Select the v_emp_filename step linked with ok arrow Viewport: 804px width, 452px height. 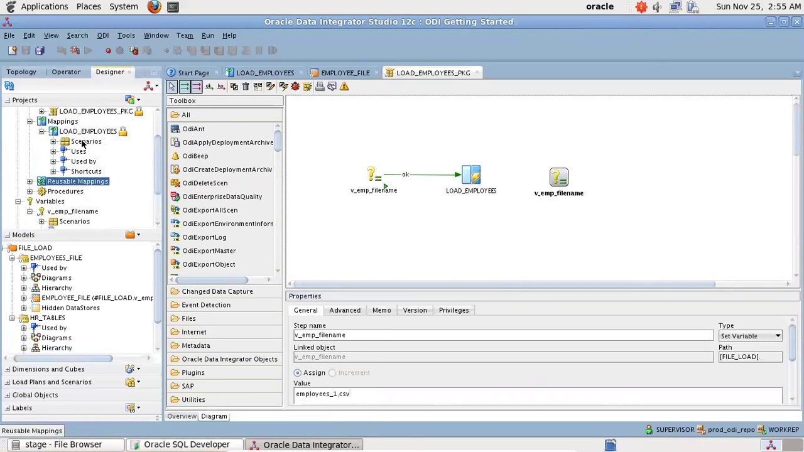pos(374,180)
